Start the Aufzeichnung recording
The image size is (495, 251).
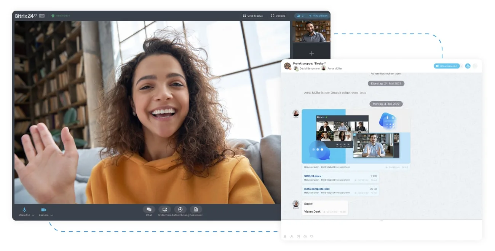(180, 209)
